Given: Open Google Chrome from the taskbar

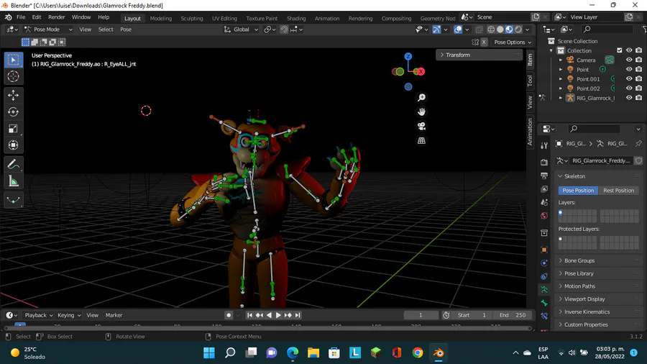Looking at the screenshot, I should tap(418, 353).
